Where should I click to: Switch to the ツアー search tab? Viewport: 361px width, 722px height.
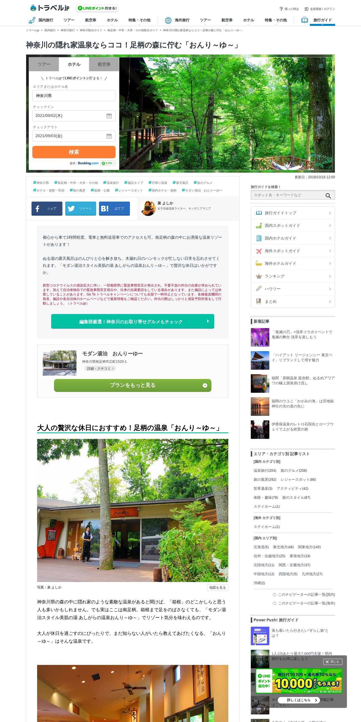click(x=44, y=64)
